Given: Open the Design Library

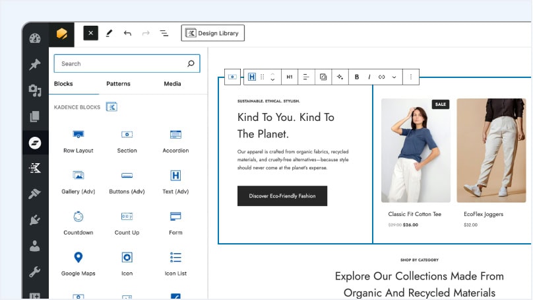Looking at the screenshot, I should click(x=213, y=33).
